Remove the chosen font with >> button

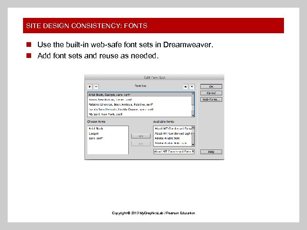pyautogui.click(x=141, y=144)
